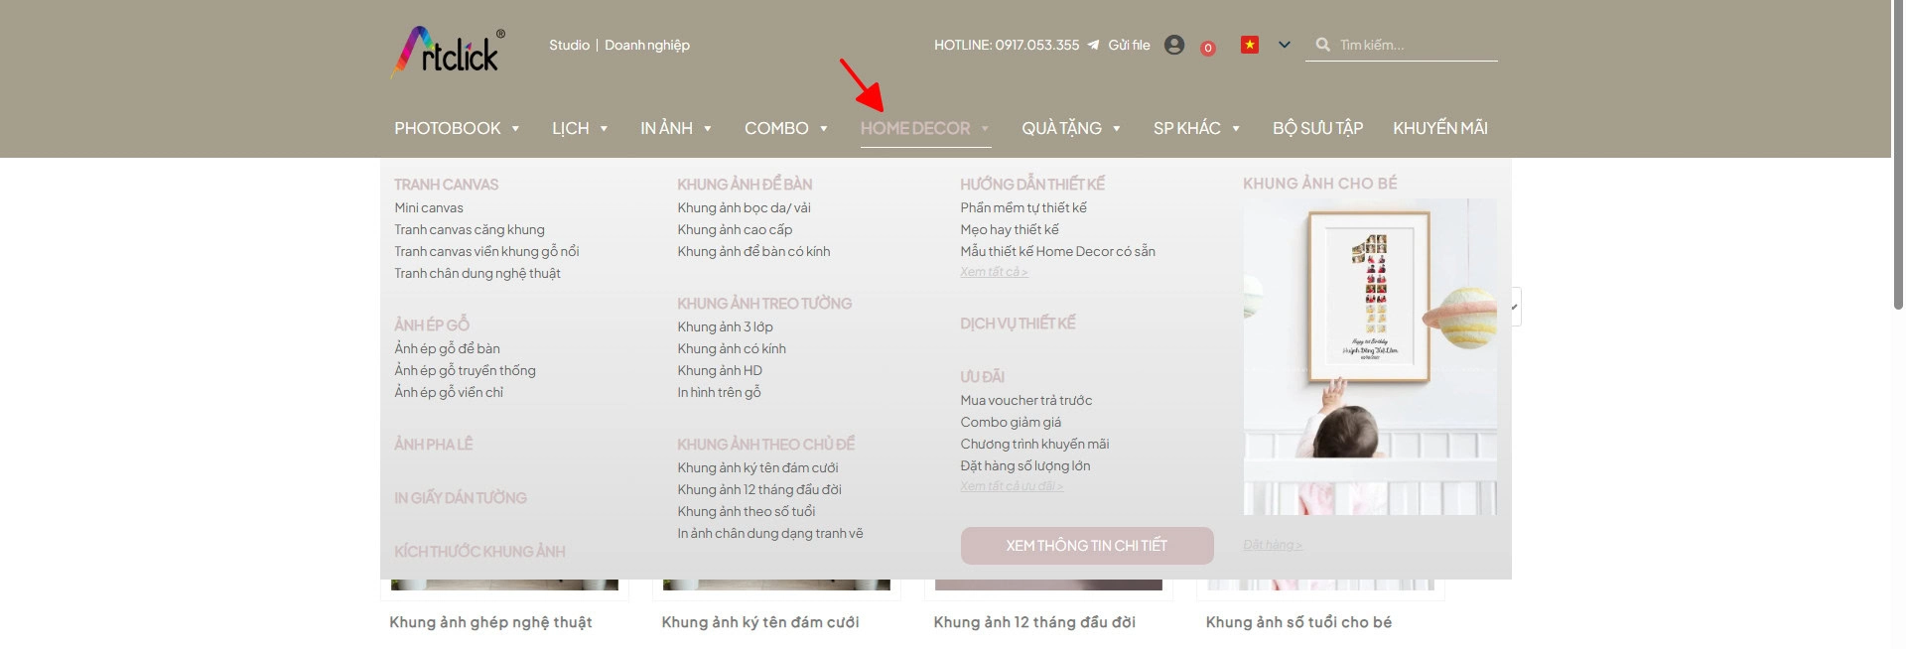Open the Doanh nghiệp link

coord(647,45)
